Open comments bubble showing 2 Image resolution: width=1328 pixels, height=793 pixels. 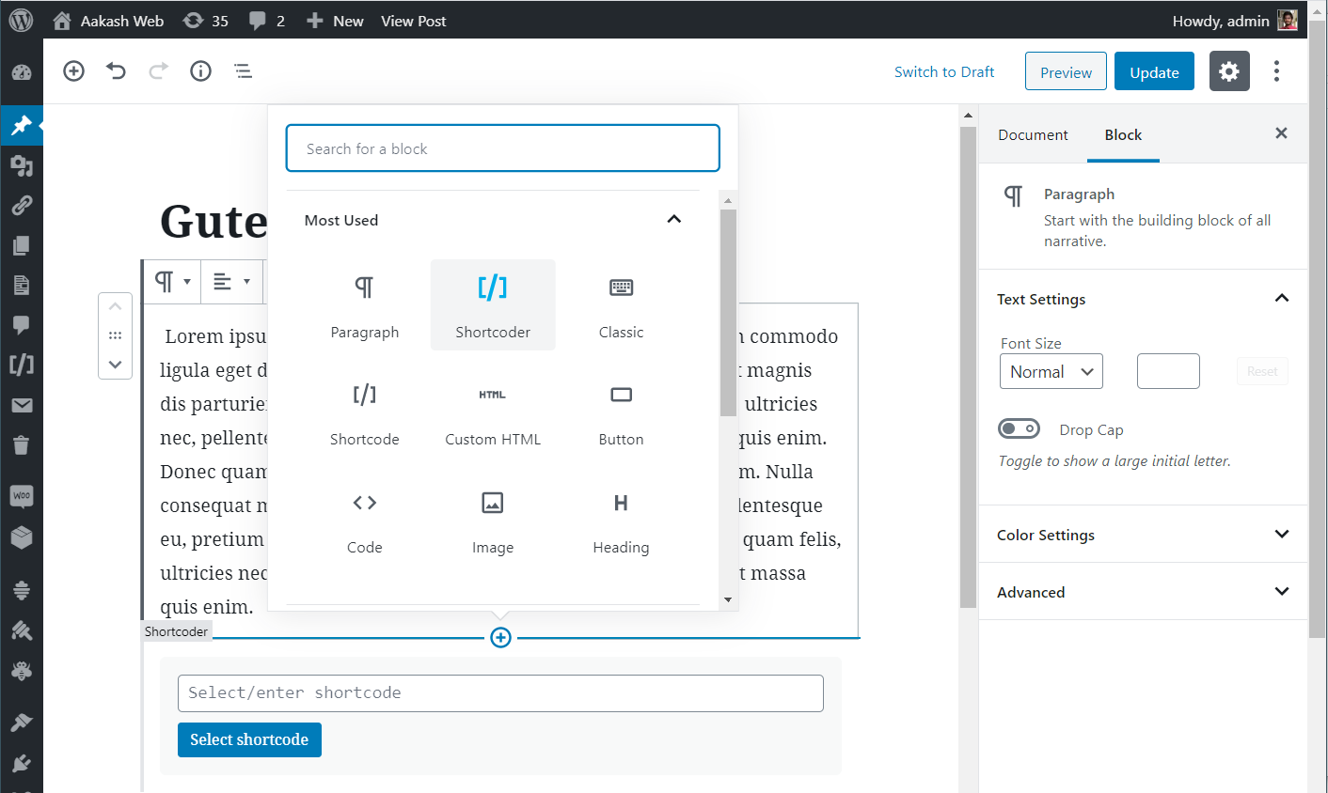pyautogui.click(x=267, y=21)
